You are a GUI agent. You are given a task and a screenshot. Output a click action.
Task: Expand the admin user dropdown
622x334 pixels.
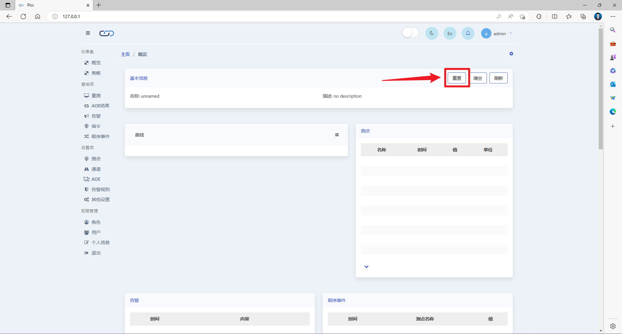point(497,33)
